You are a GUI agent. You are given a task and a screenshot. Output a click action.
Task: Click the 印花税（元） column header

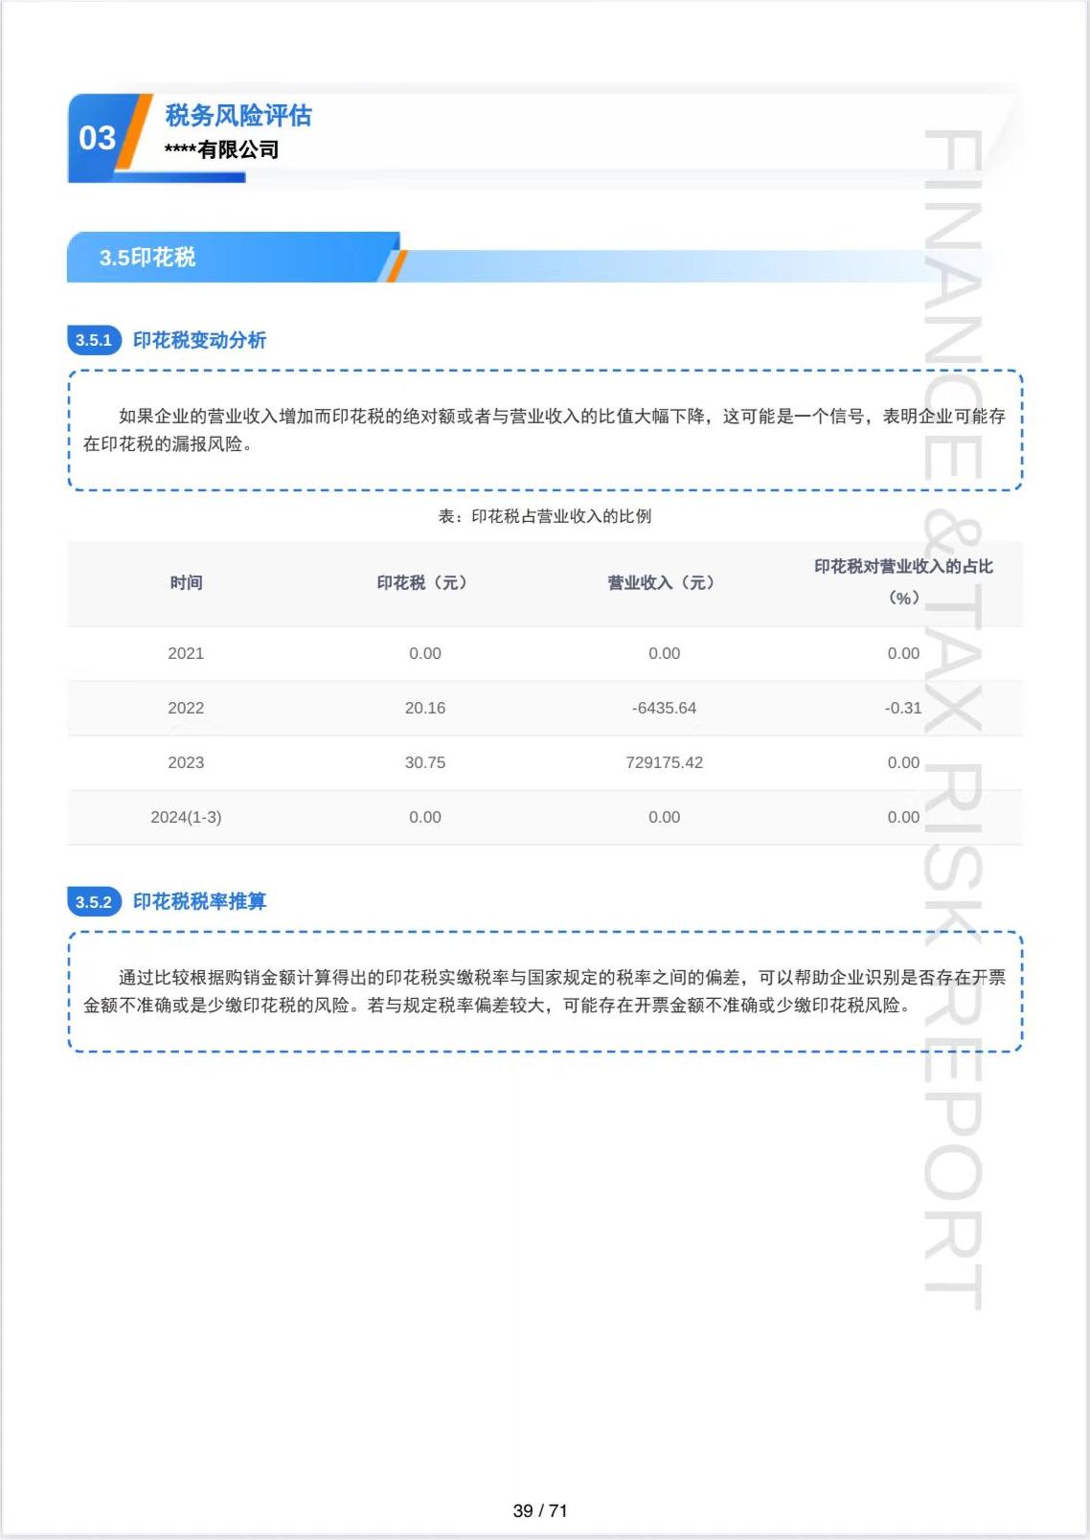click(x=425, y=582)
